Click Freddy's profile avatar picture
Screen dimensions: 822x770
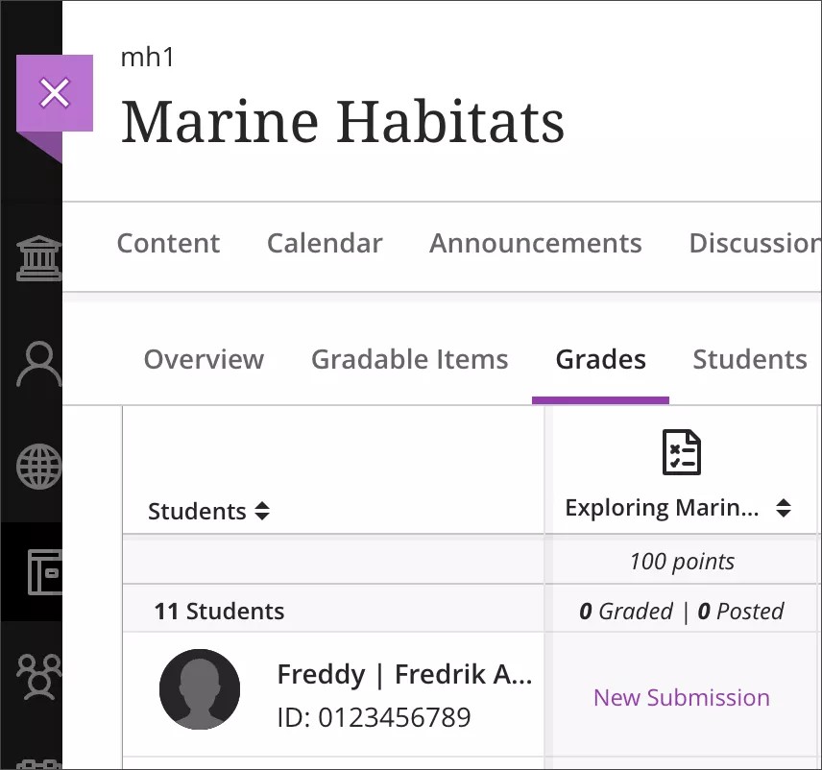(200, 689)
